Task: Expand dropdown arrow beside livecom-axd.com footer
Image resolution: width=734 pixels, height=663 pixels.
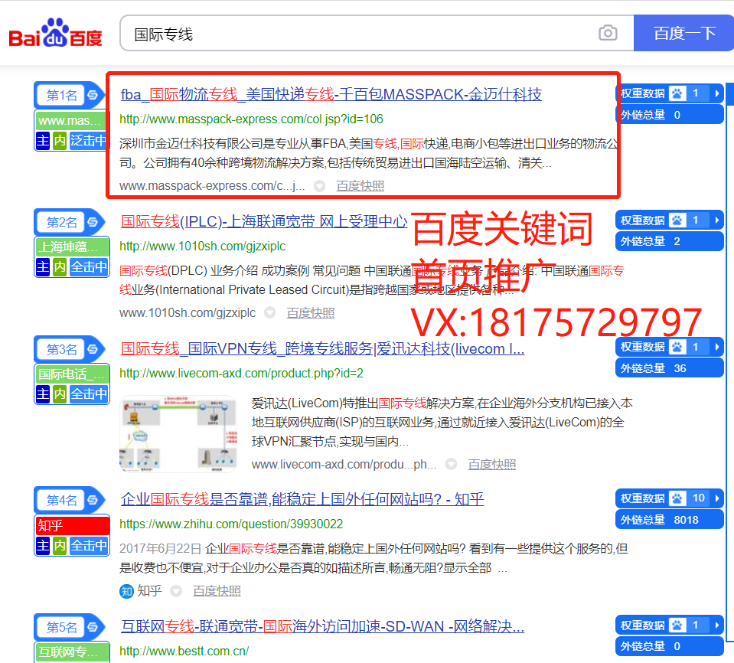Action: tap(451, 465)
